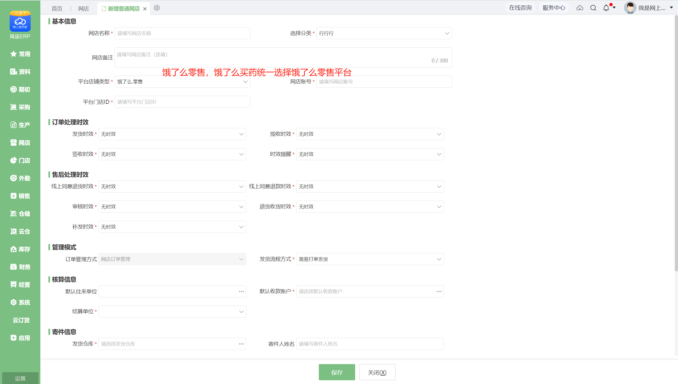Image resolution: width=678 pixels, height=384 pixels.
Task: Switch to the 网店 tab
Action: [x=83, y=9]
